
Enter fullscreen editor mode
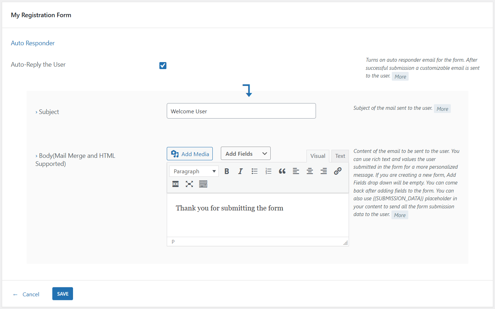pyautogui.click(x=189, y=184)
